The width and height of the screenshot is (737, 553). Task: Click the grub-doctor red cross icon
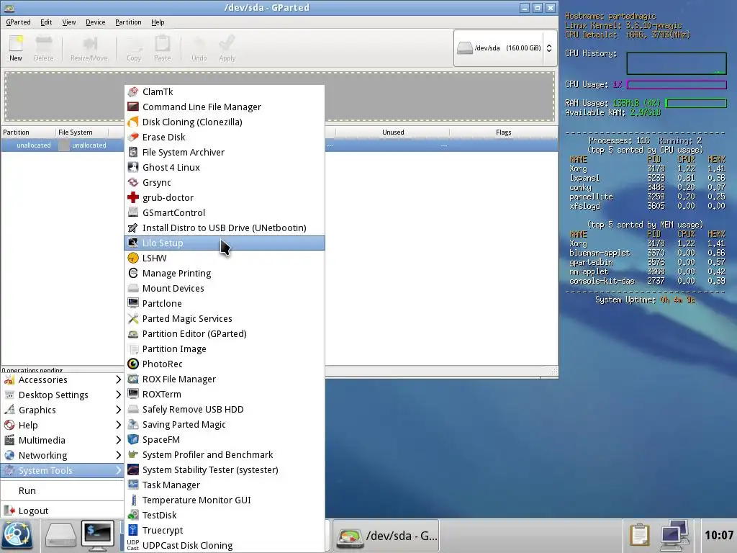pyautogui.click(x=133, y=197)
